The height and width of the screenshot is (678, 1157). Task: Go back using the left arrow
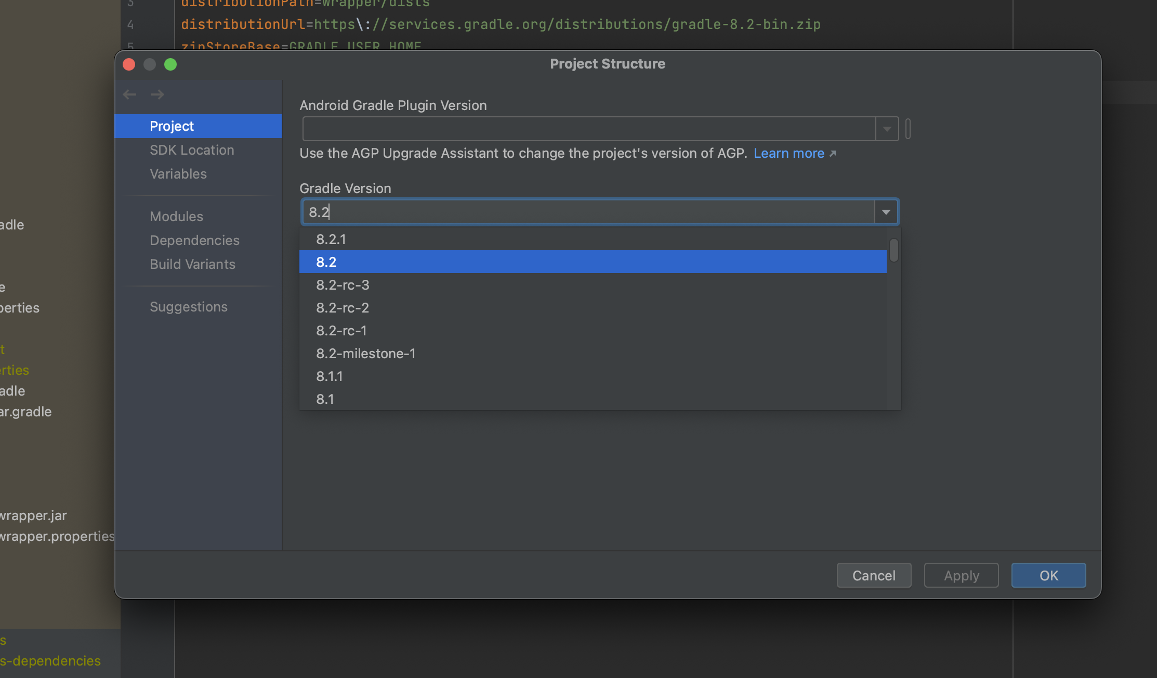point(129,94)
